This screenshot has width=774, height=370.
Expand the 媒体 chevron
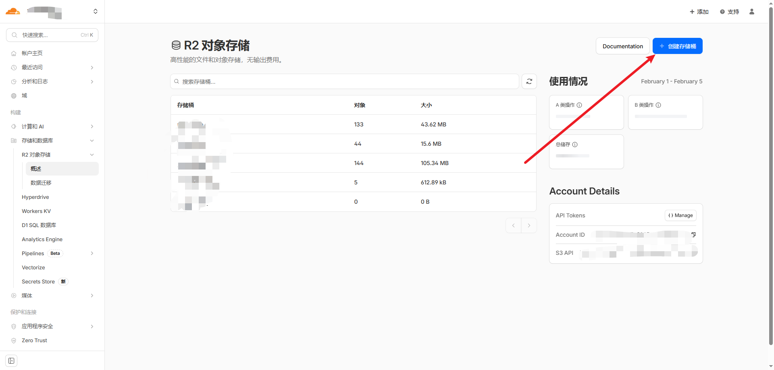pos(92,296)
